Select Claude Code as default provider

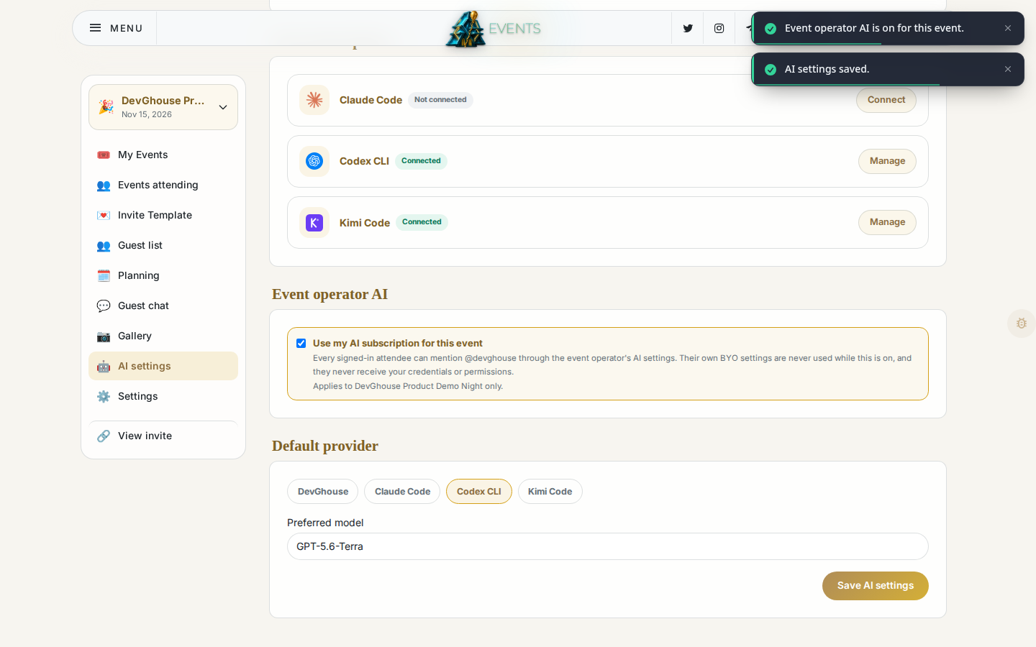tap(402, 492)
